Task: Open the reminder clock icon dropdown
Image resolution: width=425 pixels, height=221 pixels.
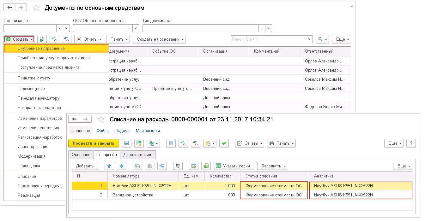Action: [209, 143]
